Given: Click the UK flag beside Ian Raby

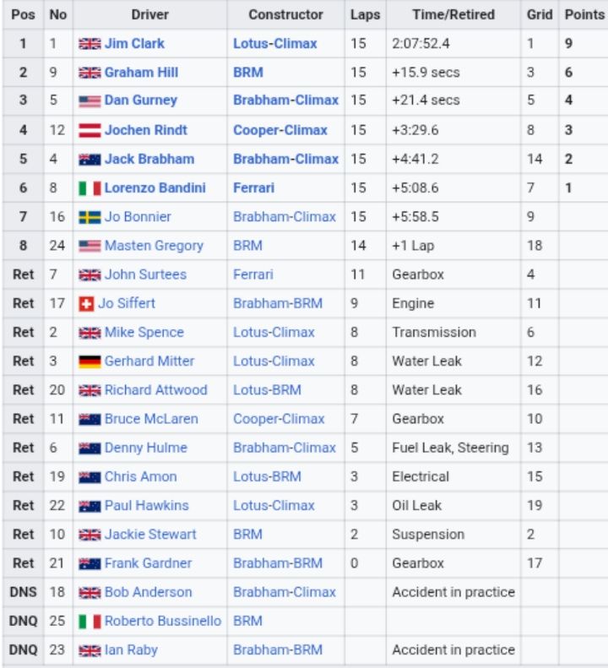Looking at the screenshot, I should click(x=90, y=650).
